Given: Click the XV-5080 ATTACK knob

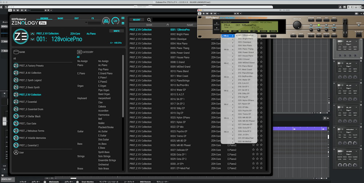Looking at the screenshot, I should (x=327, y=30).
